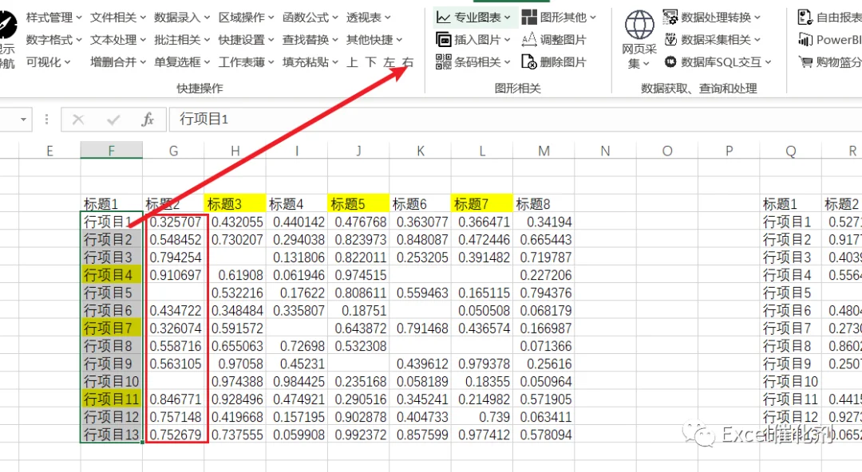Viewport: 862px width, 472px height.
Task: Click the 上 move-up button
Action: click(353, 62)
